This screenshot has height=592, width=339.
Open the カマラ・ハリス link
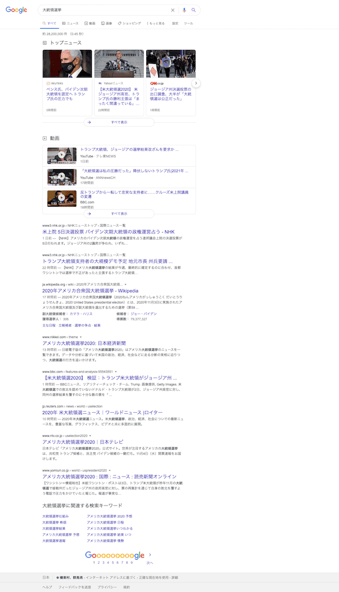pyautogui.click(x=81, y=314)
